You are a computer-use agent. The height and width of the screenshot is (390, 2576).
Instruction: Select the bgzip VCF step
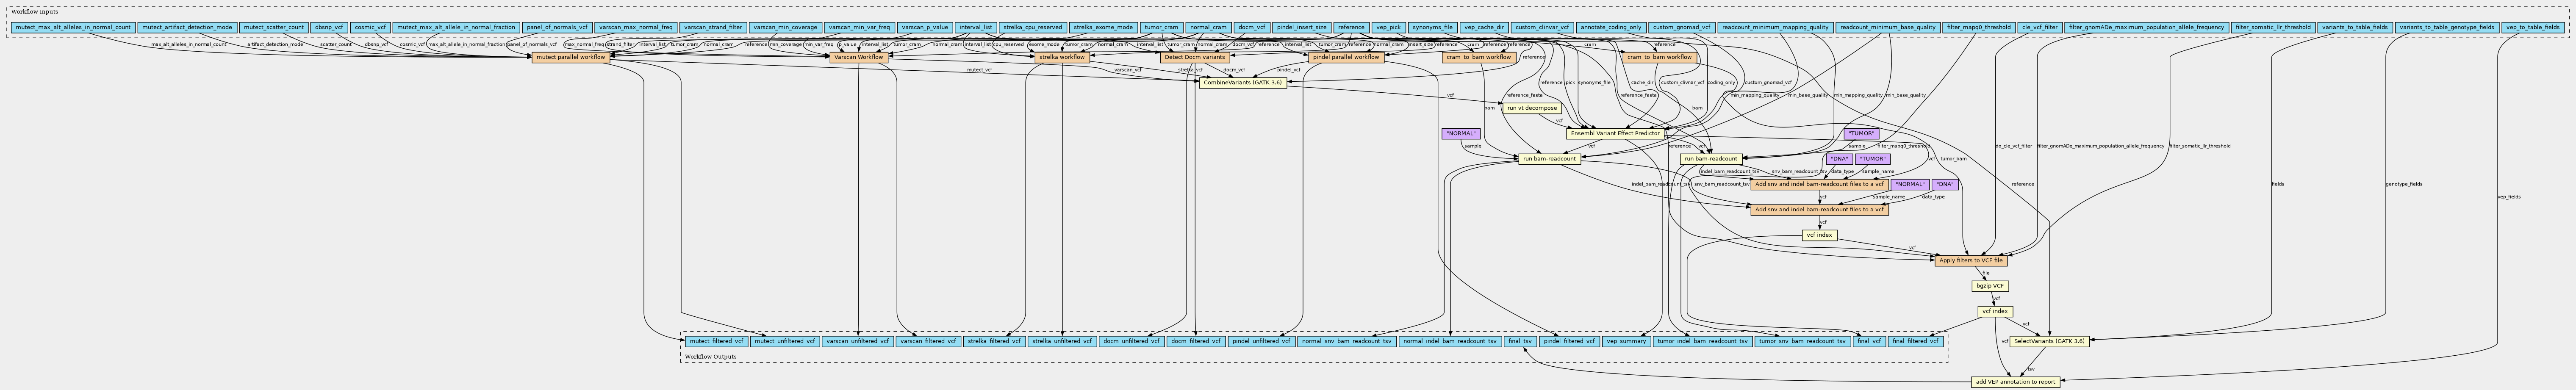tap(1990, 286)
